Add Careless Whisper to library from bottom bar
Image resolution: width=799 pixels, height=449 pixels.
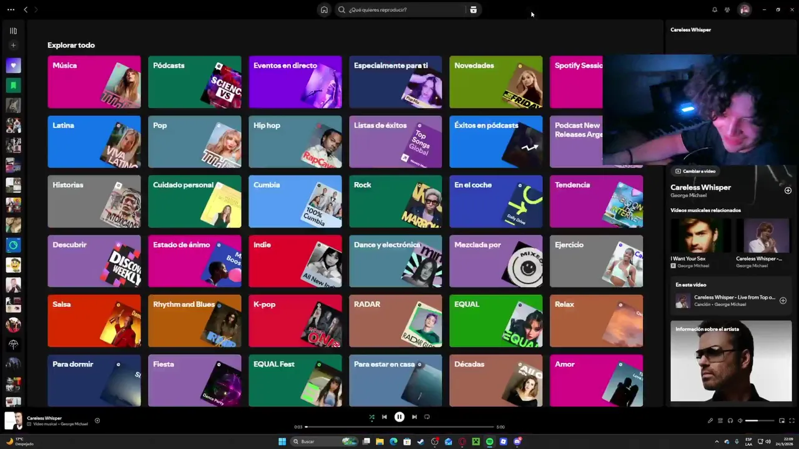[97, 420]
